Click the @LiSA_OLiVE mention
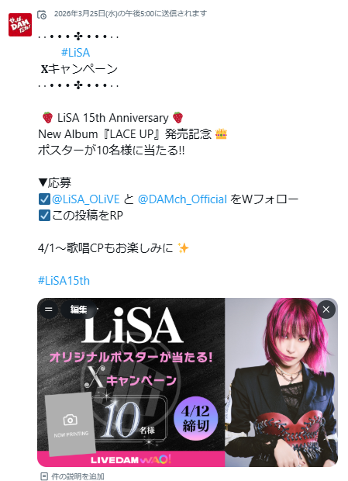348x481 pixels. pyautogui.click(x=86, y=199)
